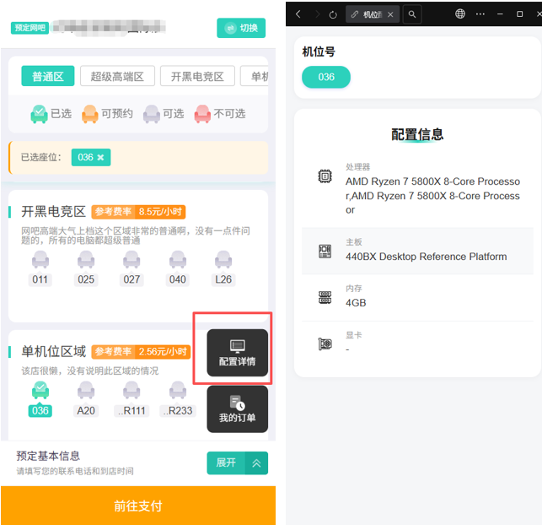Screen dimensions: 542x525
Task: Click the 4GB memory value
Action: 356,303
